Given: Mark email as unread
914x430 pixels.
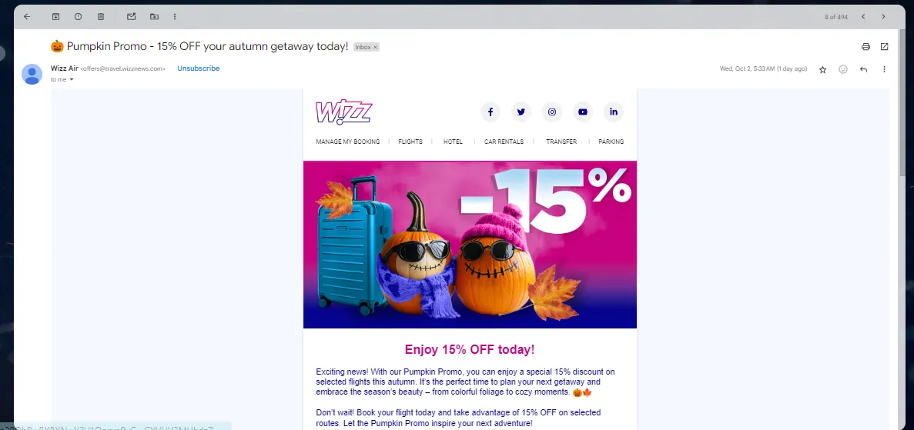Looking at the screenshot, I should click(x=131, y=17).
